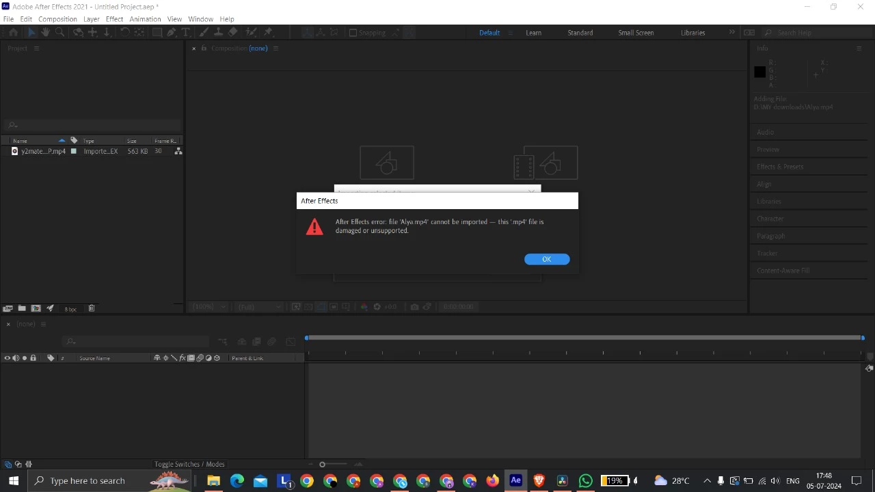The width and height of the screenshot is (875, 492).
Task: Click the Project panel search field
Action: tap(92, 125)
